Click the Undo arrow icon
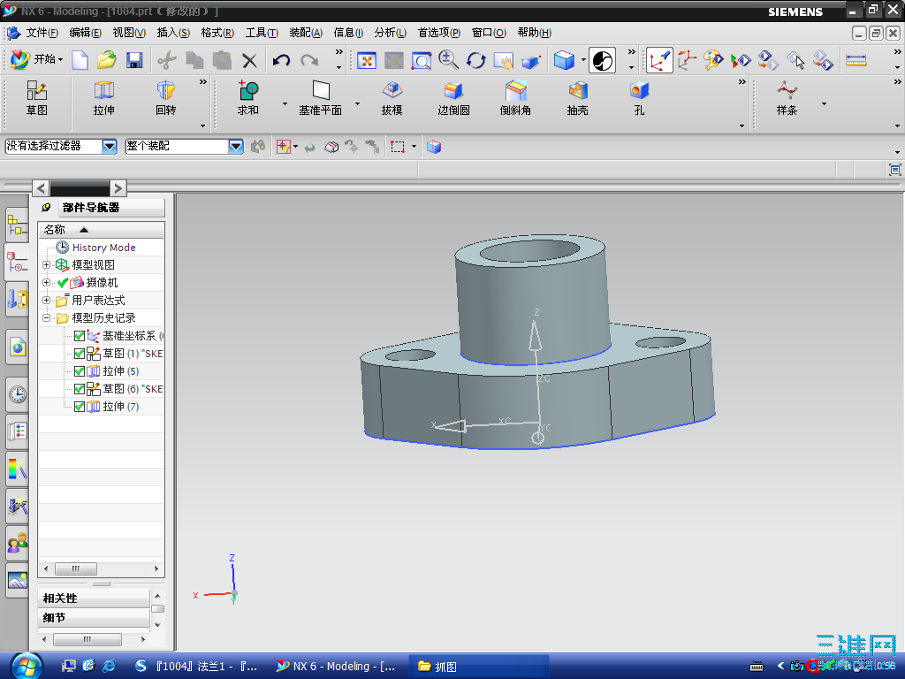Screen dimensions: 905x679 281,60
